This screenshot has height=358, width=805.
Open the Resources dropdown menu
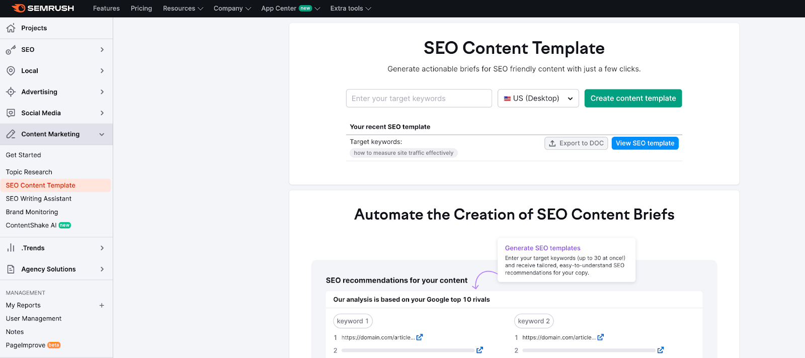tap(183, 9)
